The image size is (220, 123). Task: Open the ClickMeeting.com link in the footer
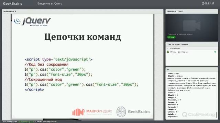[26, 122]
